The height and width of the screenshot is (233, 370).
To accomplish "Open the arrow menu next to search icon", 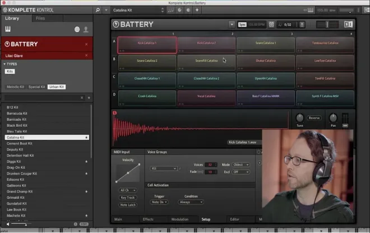I will click(x=106, y=10).
